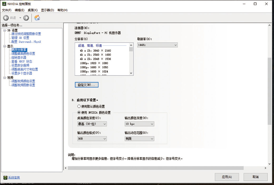Click main panel scroll-down arrow
Viewport: 274px width, 185px height.
point(270,164)
